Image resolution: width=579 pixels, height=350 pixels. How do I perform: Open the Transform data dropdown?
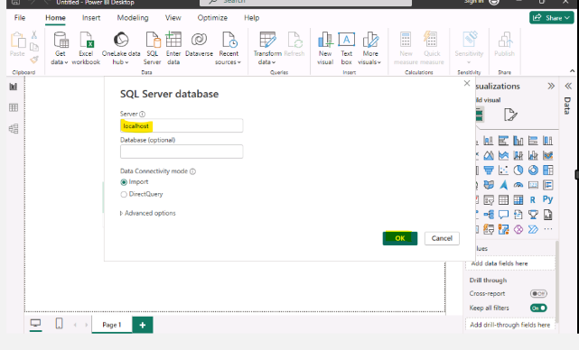point(267,49)
